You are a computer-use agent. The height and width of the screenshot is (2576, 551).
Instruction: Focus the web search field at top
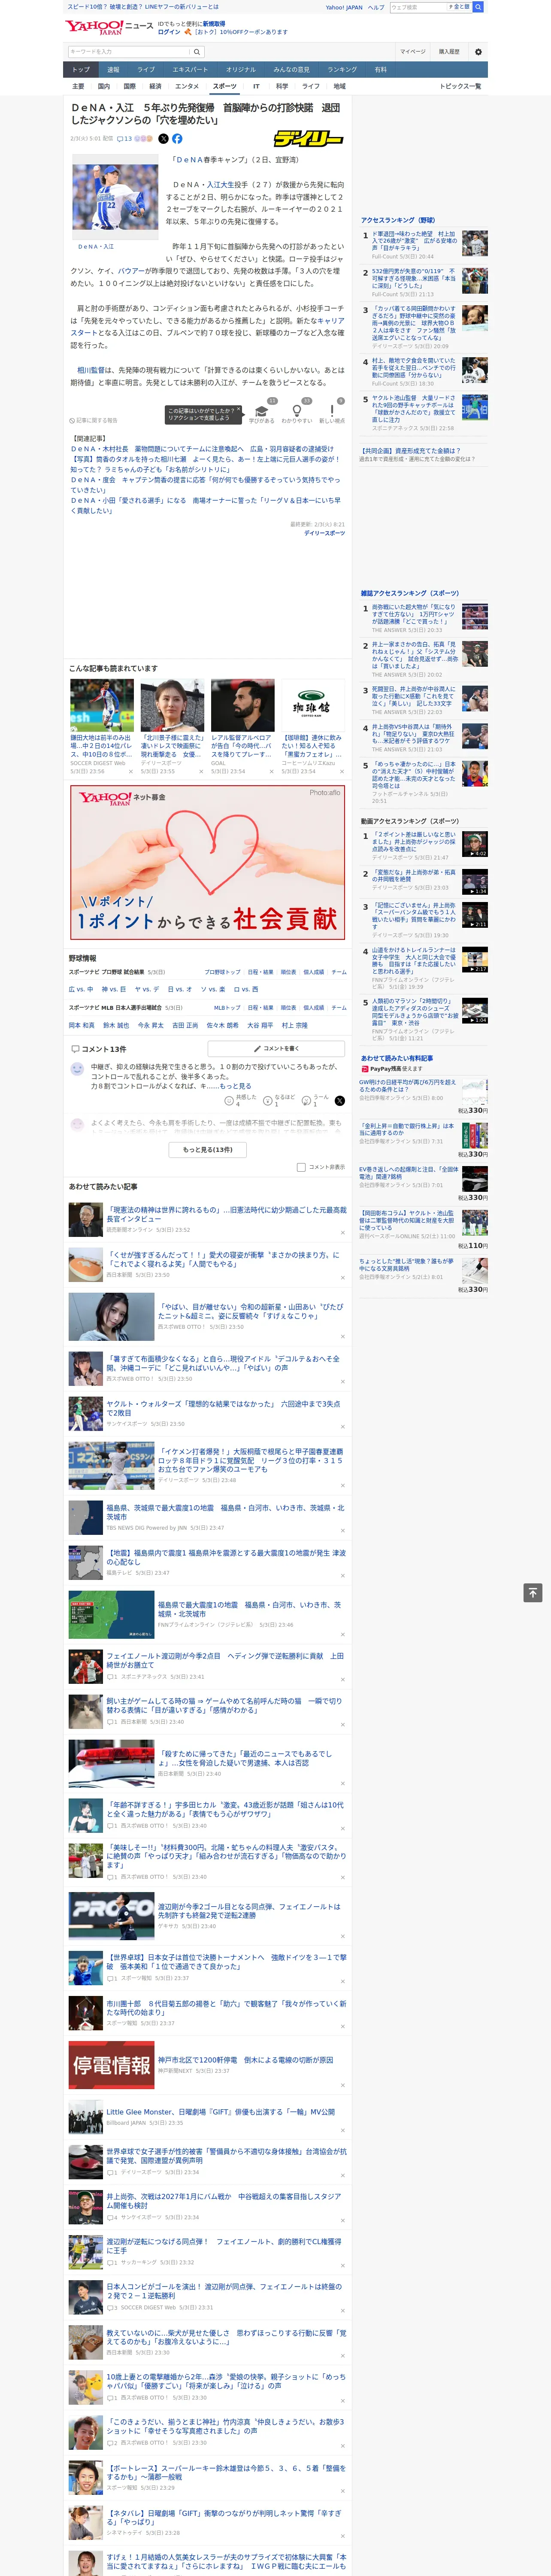419,7
